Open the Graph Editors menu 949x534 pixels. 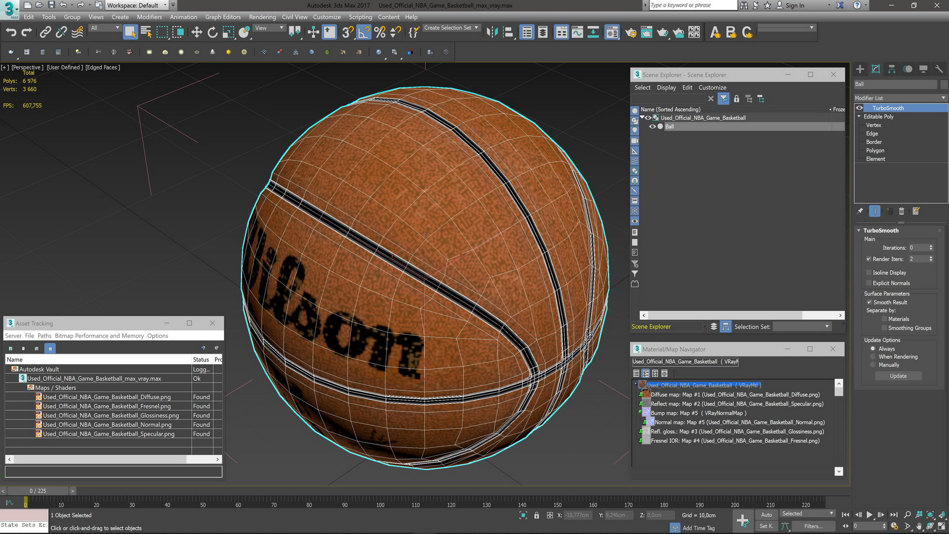[x=223, y=17]
